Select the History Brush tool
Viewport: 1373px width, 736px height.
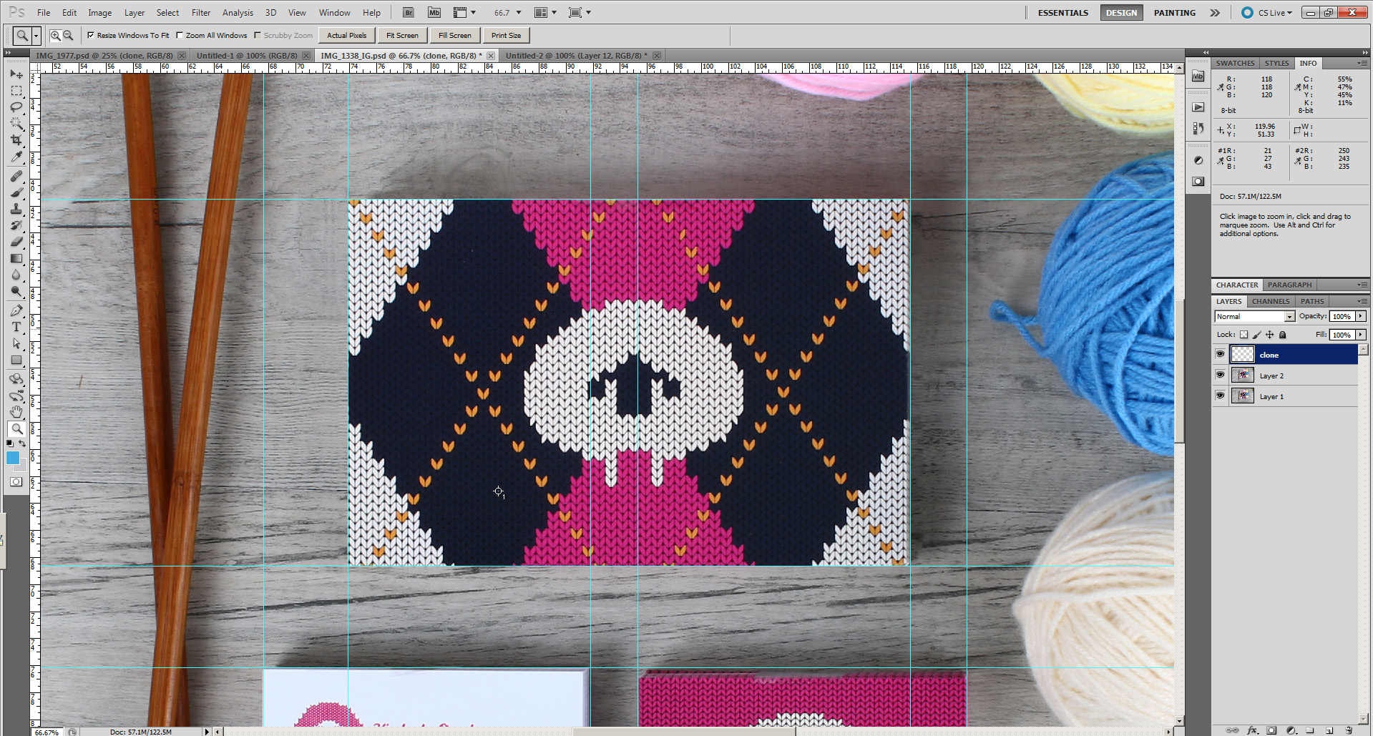tap(16, 225)
